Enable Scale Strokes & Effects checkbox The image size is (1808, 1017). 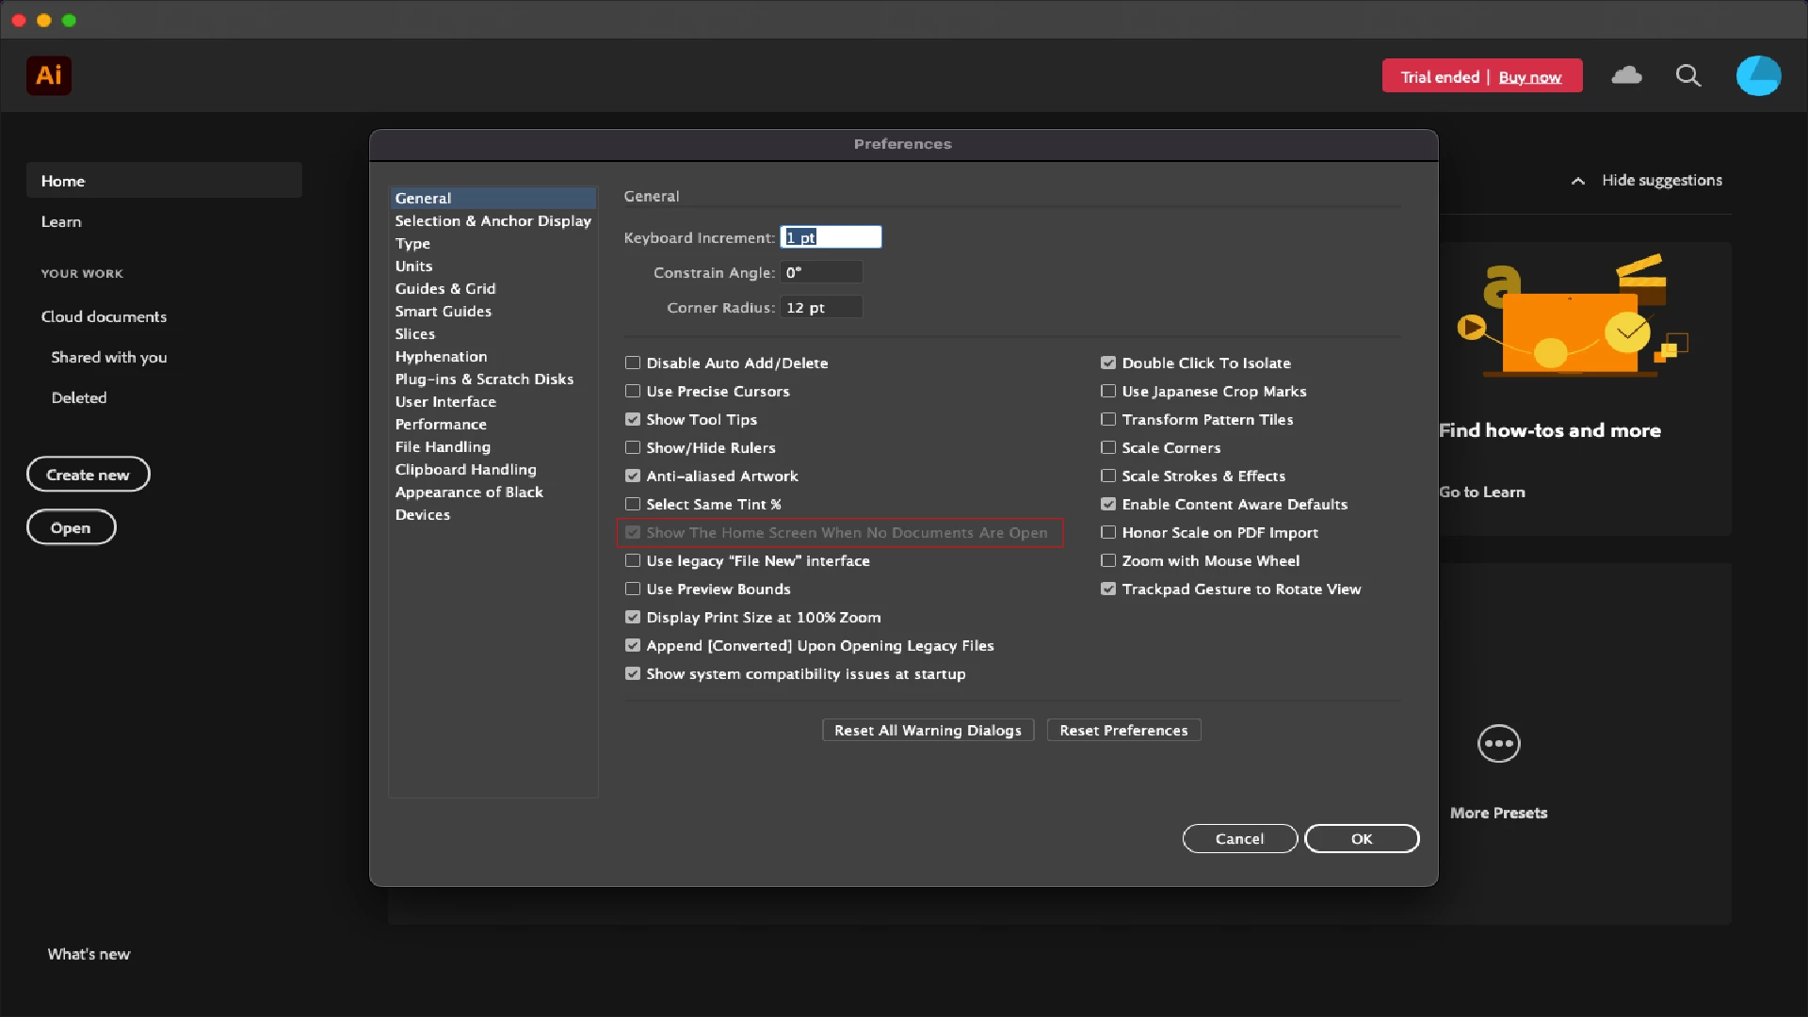click(x=1108, y=476)
